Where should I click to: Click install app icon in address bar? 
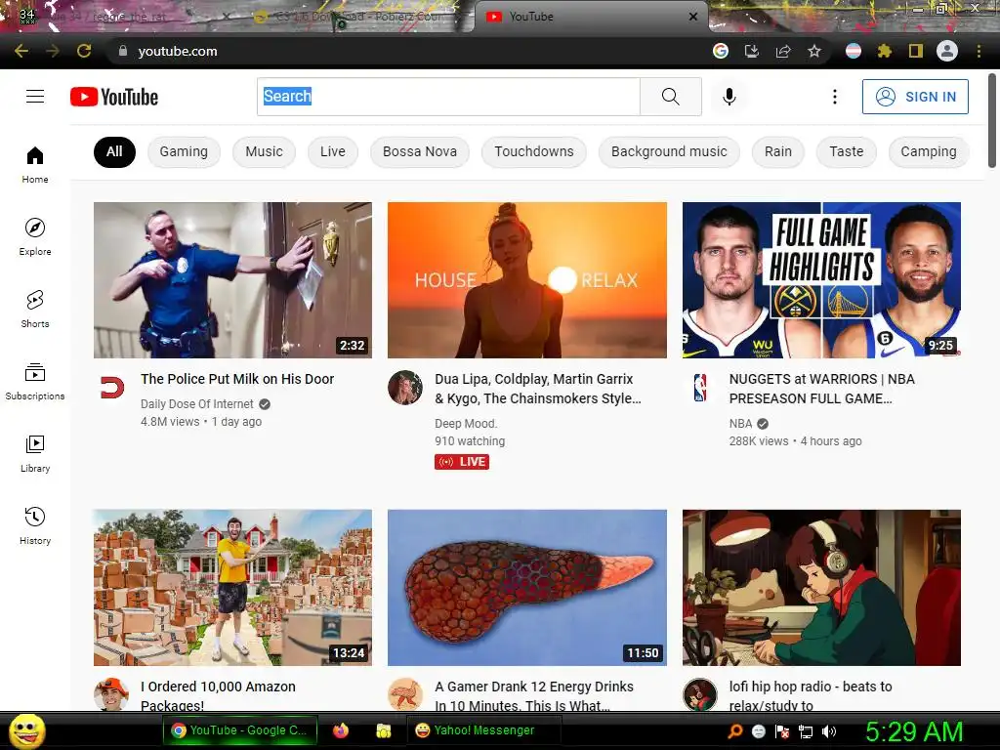752,51
